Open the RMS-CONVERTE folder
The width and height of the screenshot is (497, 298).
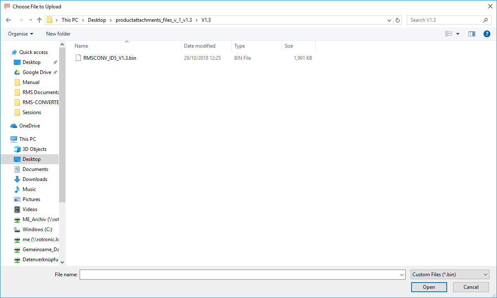[36, 102]
